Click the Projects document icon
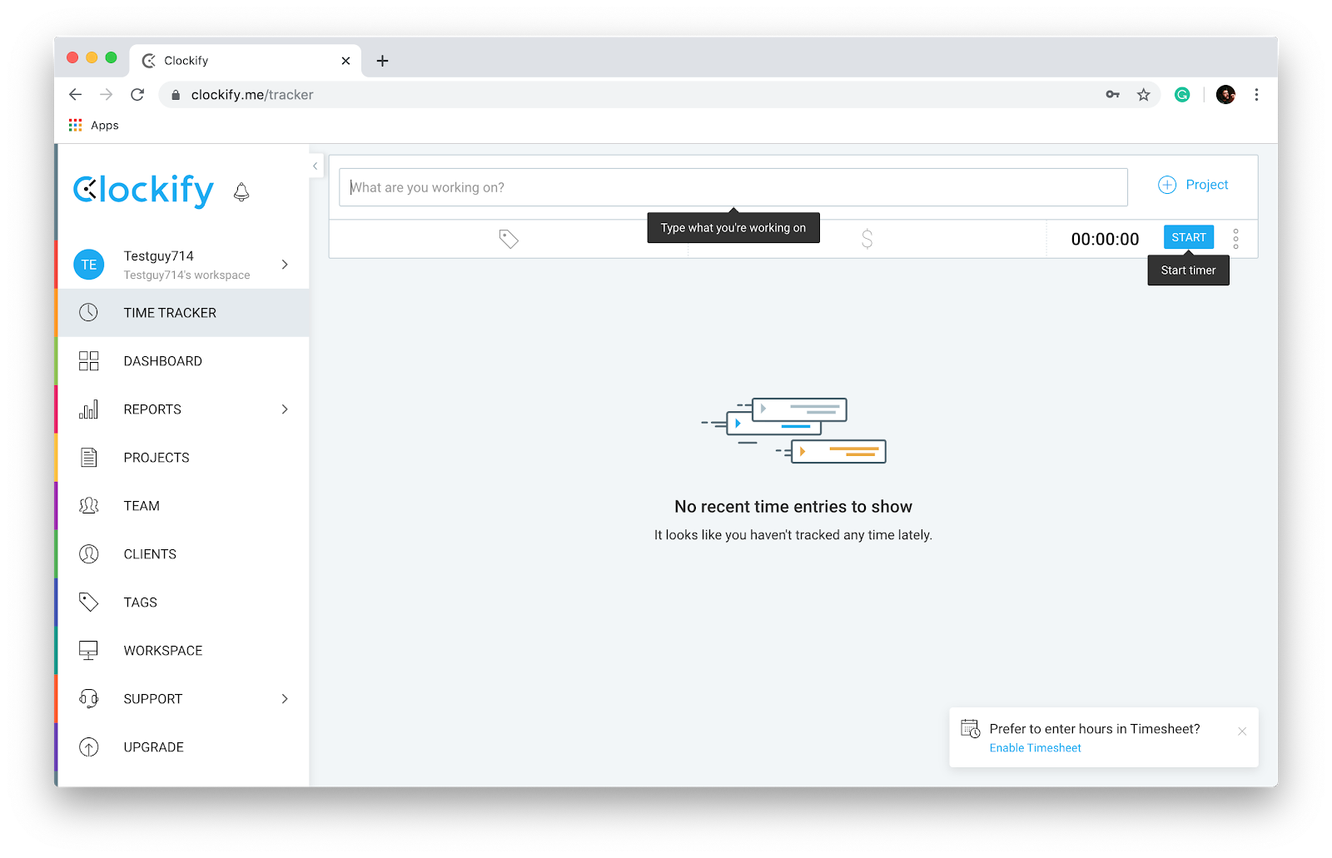 tap(88, 458)
